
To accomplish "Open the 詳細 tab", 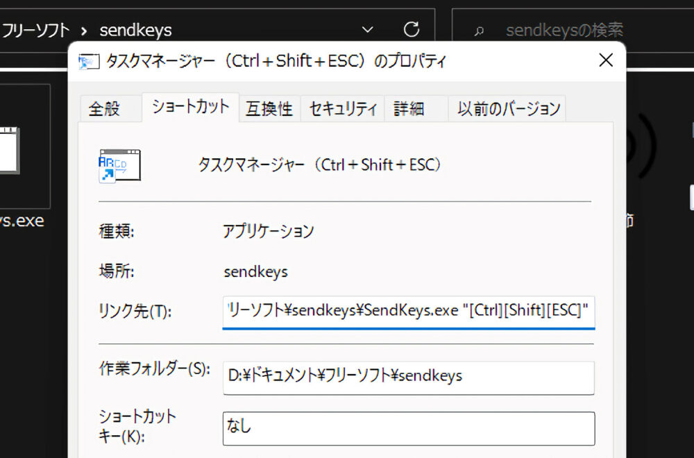I will (408, 108).
